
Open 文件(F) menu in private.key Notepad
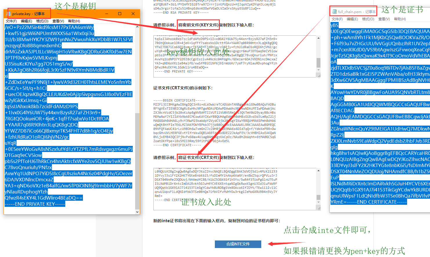pyautogui.click(x=11, y=21)
